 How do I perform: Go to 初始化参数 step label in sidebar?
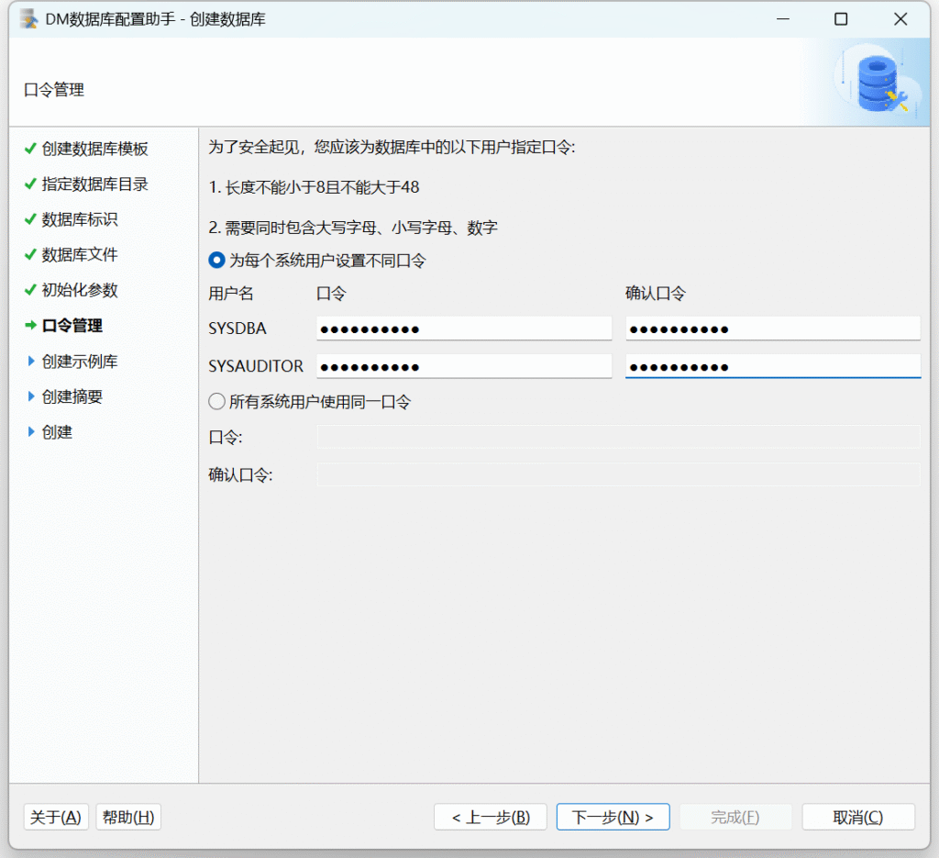click(80, 290)
